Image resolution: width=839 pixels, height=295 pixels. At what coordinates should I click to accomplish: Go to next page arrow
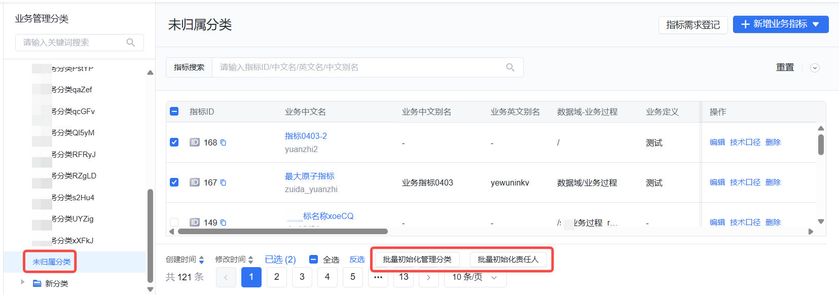coord(429,277)
